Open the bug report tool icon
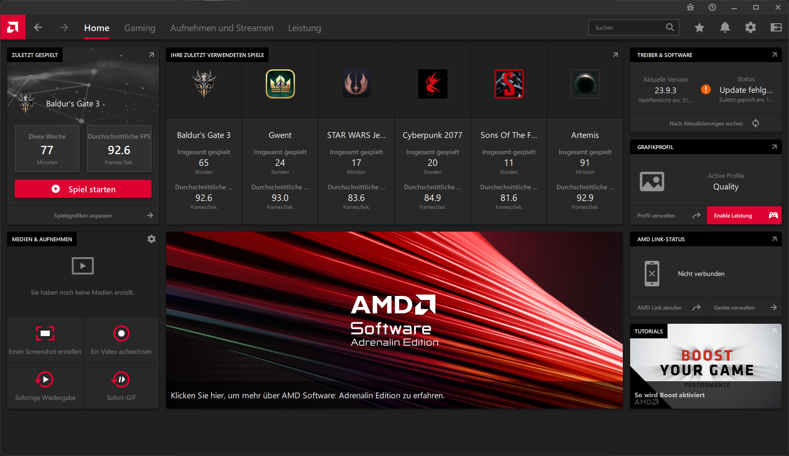 tap(690, 7)
